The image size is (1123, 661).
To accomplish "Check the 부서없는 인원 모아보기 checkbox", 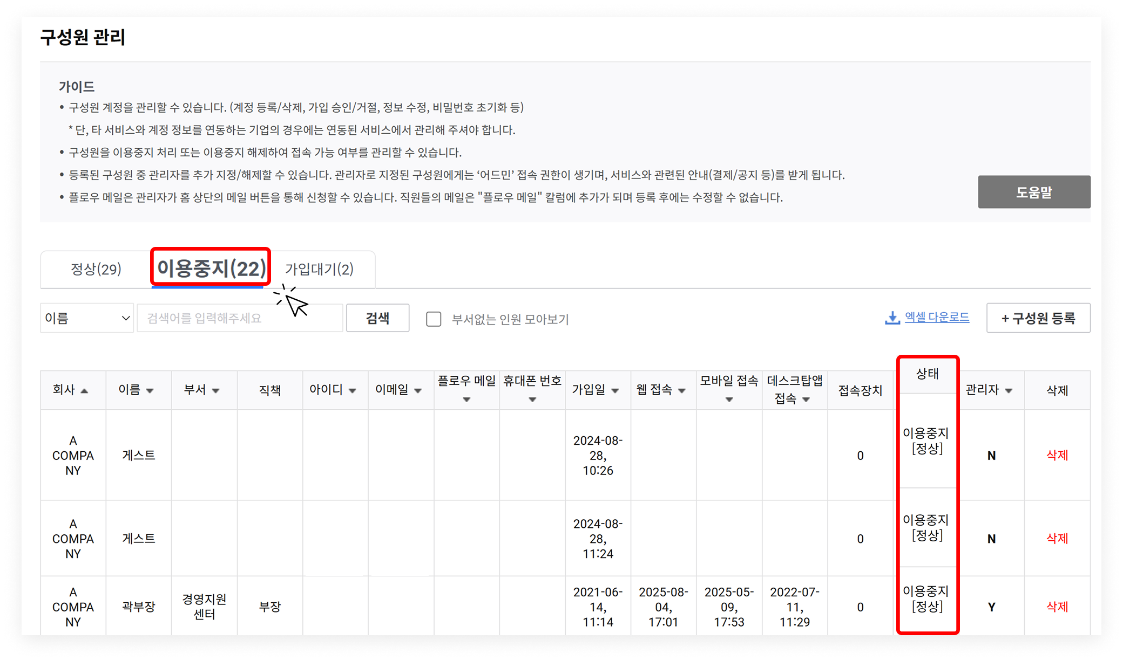I will pyautogui.click(x=434, y=319).
